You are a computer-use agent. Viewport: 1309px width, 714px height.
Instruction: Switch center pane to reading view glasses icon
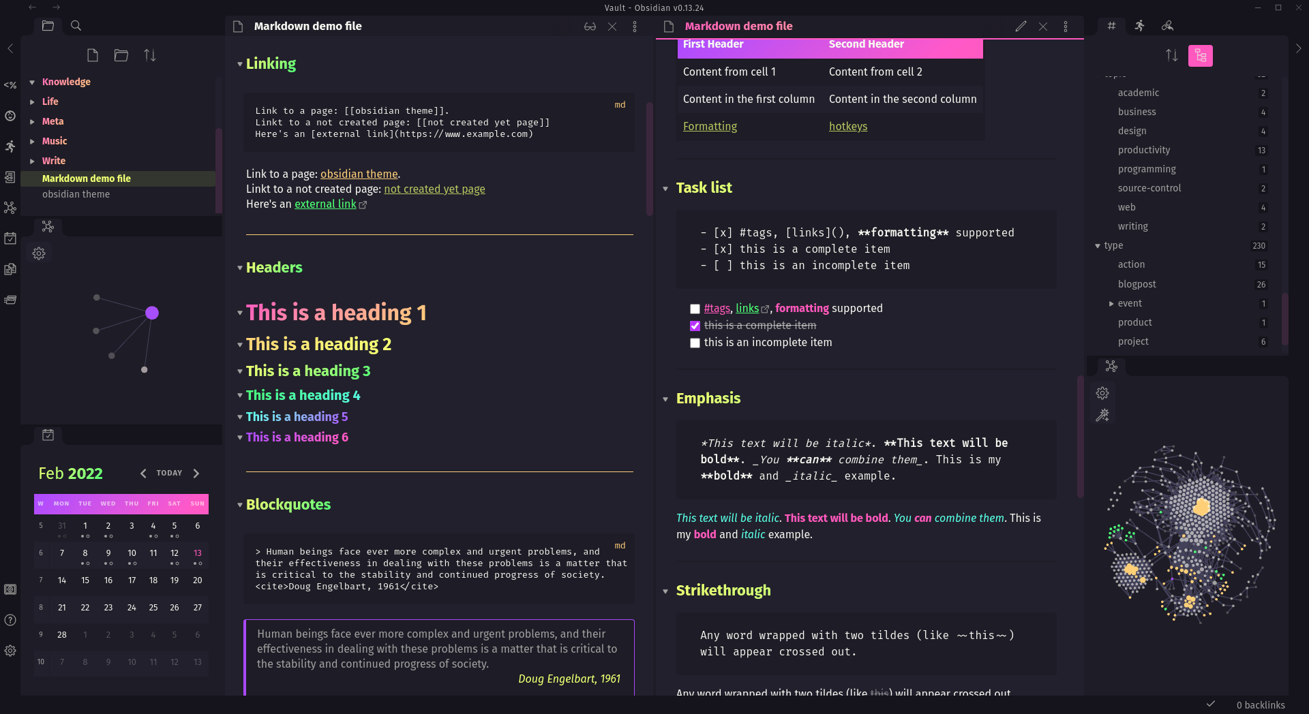[590, 27]
